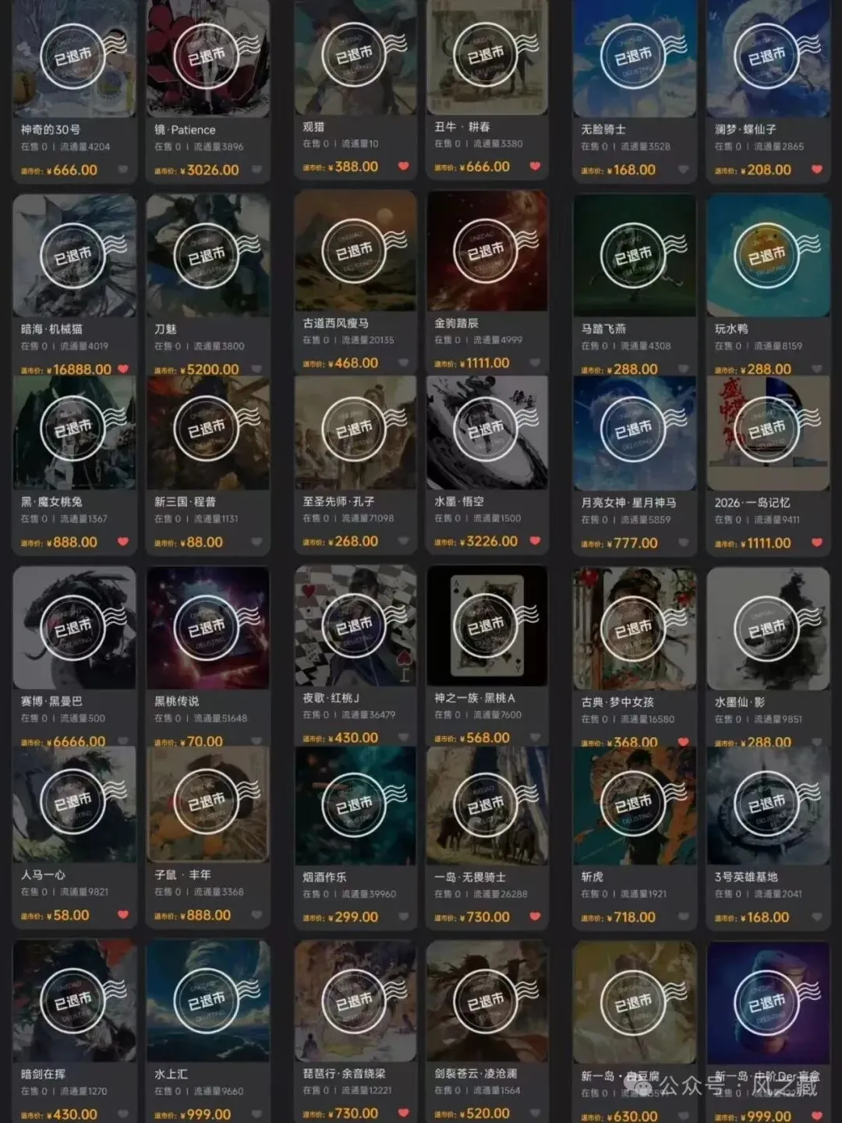Select the 琵琶行·余音绕梁 card title
The image size is (842, 1123).
344,1073
